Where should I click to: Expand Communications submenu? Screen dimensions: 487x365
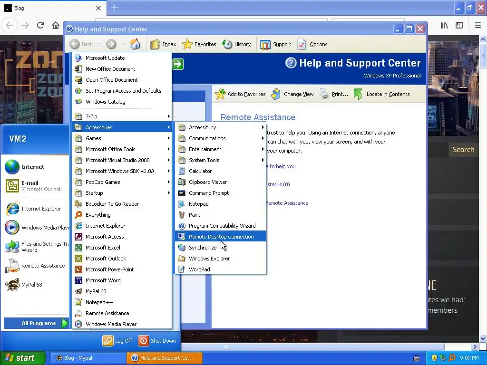pyautogui.click(x=221, y=138)
